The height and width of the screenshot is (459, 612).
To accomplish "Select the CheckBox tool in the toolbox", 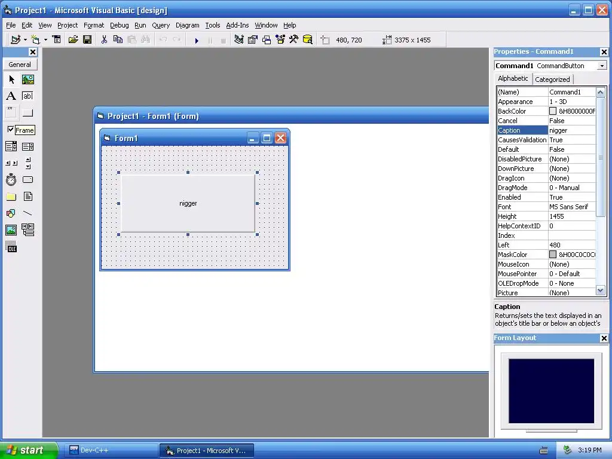I will click(x=11, y=130).
